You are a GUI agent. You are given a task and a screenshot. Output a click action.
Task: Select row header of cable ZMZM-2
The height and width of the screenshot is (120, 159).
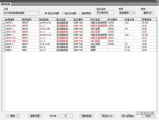3,50
